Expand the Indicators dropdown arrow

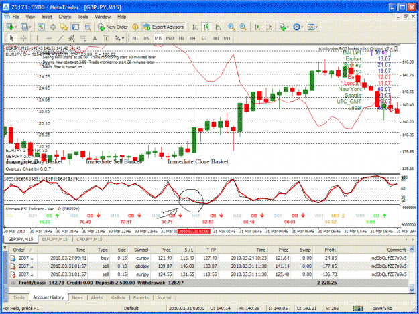288,27
